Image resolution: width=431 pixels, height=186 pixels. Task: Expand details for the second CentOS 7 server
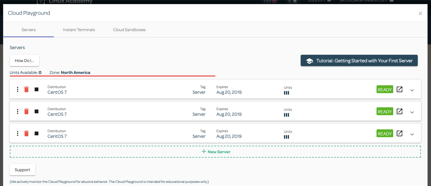click(412, 112)
